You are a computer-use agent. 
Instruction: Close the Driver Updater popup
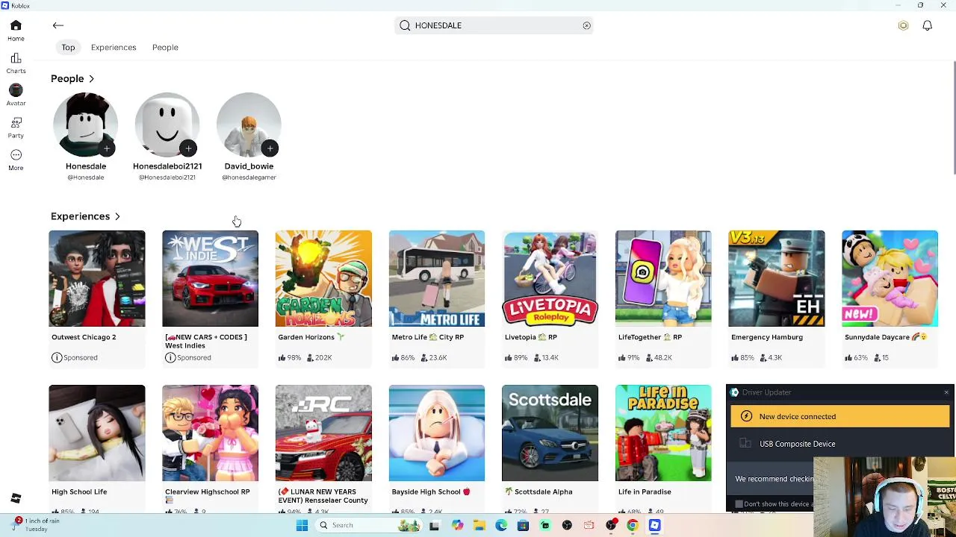946,392
